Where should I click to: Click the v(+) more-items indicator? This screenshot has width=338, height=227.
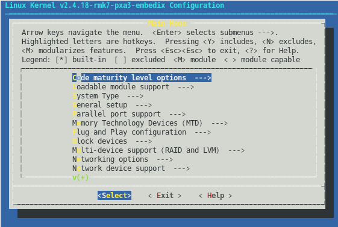point(80,177)
